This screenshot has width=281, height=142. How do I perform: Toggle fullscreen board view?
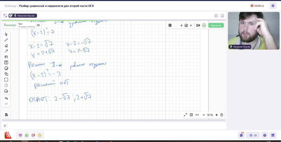point(185,115)
